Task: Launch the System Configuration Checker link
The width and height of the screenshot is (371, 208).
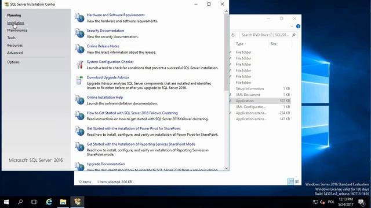Action: point(110,62)
